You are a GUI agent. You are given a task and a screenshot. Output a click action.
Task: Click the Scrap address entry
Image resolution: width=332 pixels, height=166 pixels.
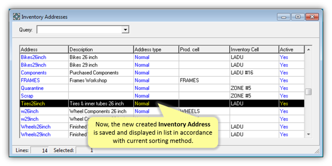click(27, 96)
